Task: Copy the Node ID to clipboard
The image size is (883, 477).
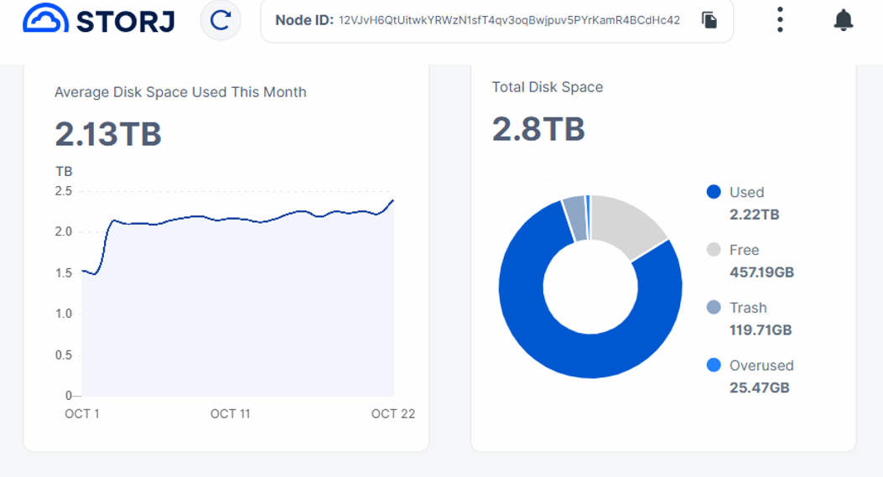Action: [x=709, y=20]
